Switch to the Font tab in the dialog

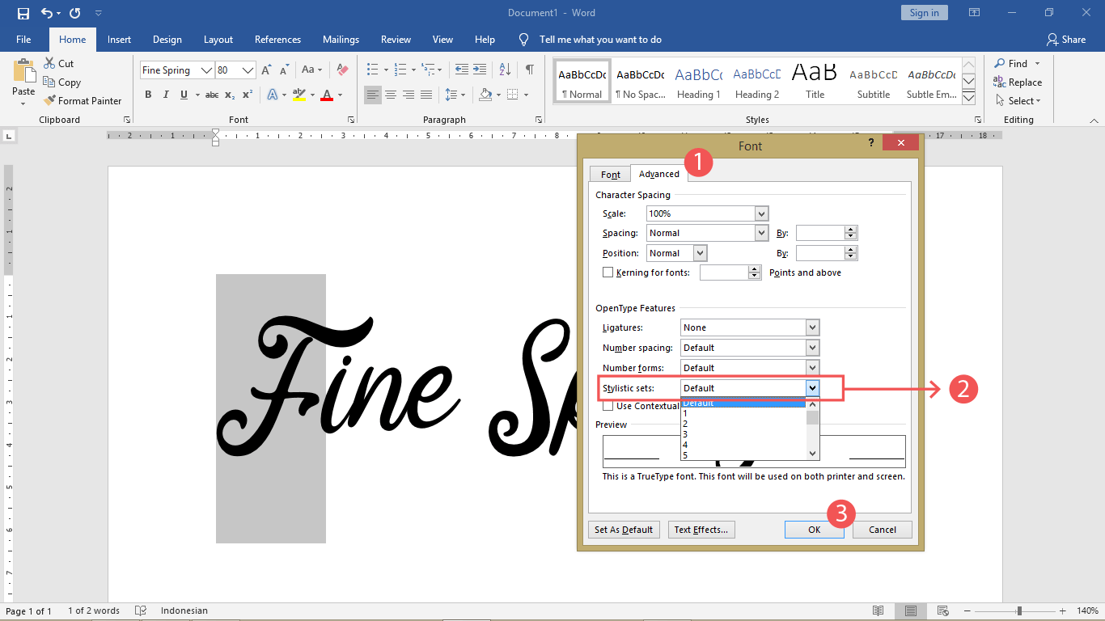click(611, 175)
